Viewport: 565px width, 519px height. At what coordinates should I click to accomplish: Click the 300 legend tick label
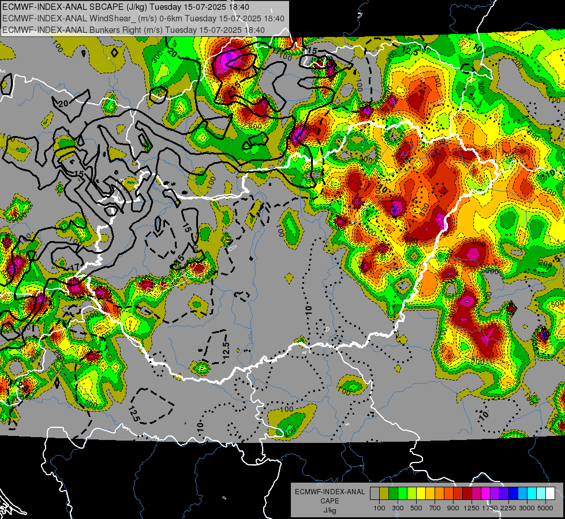(398, 508)
